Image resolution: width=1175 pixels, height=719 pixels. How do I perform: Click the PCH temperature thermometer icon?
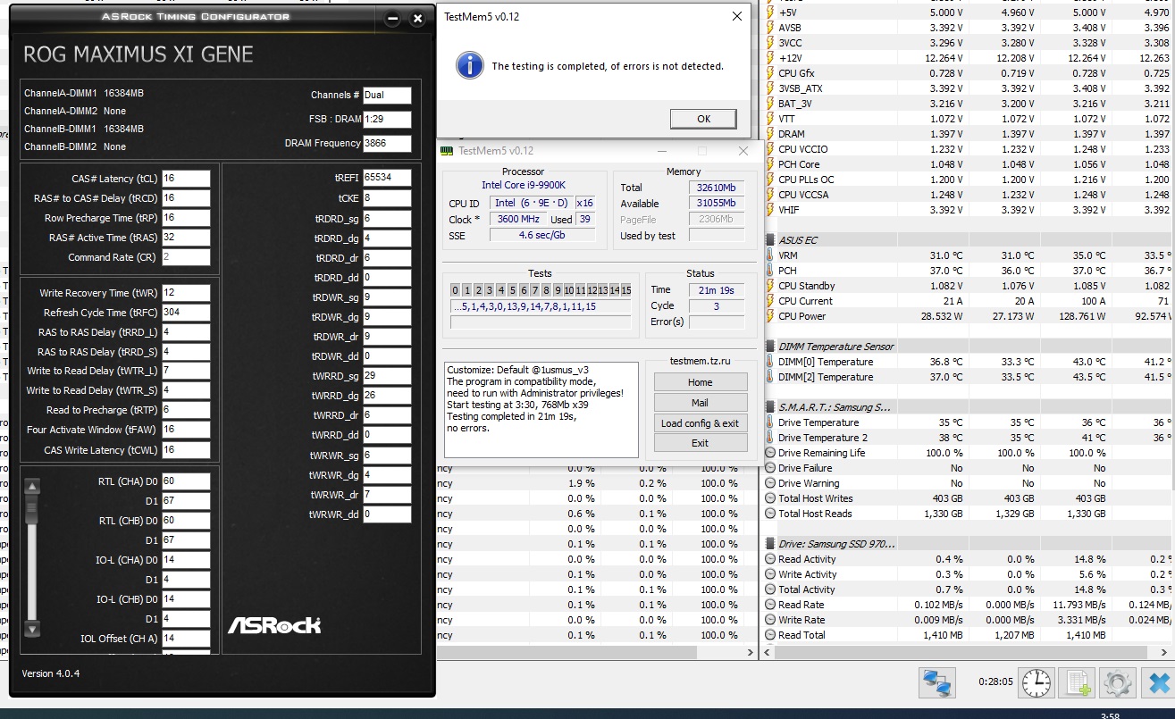pyautogui.click(x=770, y=271)
